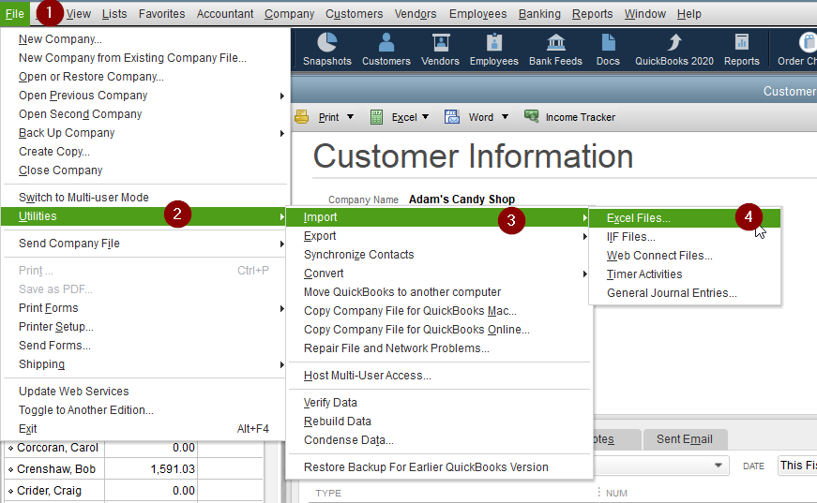Expand the Excel dropdown arrow
This screenshot has height=503, width=817.
[x=425, y=117]
